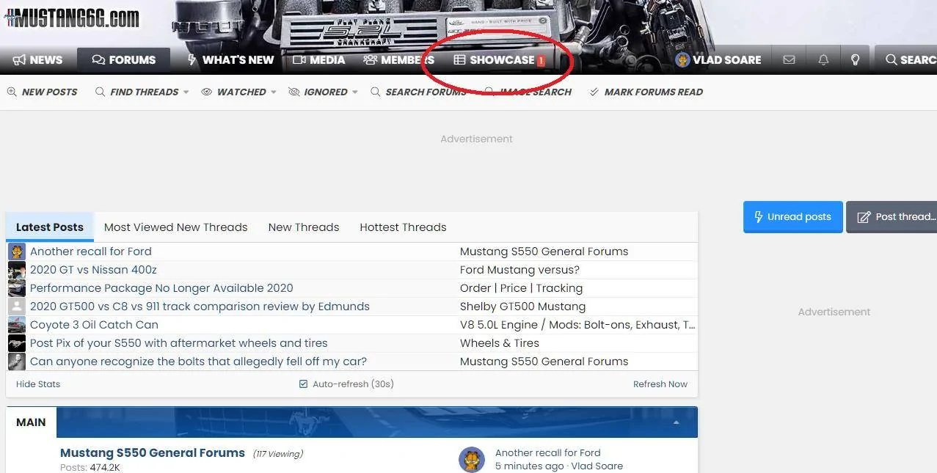Open V8 5.0L Engine / Mods forum link
Viewport: 937px width, 473px height.
(x=577, y=325)
